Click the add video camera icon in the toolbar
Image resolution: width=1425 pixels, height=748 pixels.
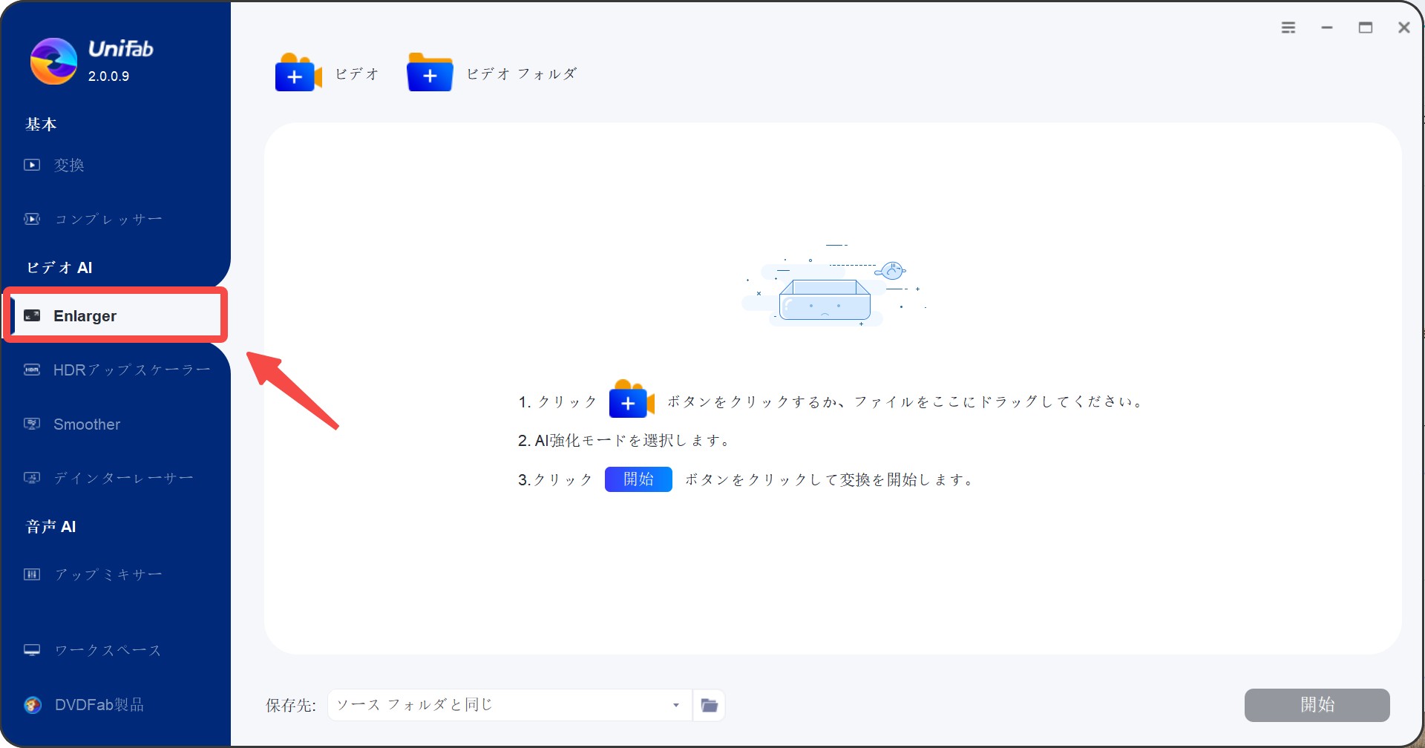298,72
